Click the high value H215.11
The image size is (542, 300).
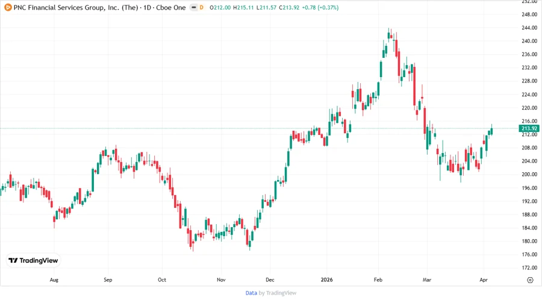(x=243, y=8)
